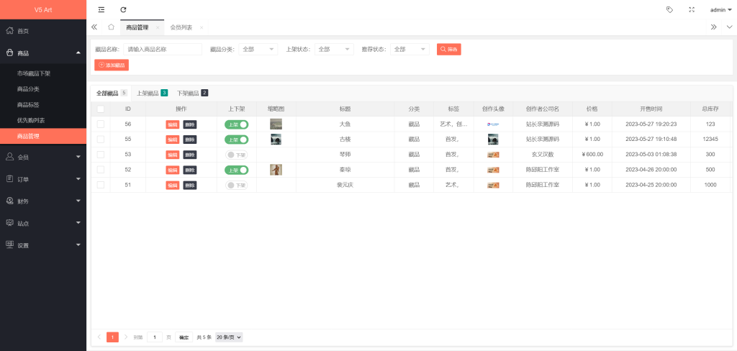Check the checkbox for row ID 53
This screenshot has width=737, height=351.
point(101,155)
